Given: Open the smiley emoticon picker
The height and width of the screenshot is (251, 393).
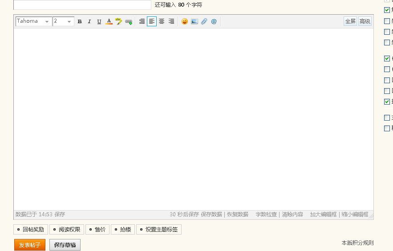Looking at the screenshot, I should click(185, 21).
